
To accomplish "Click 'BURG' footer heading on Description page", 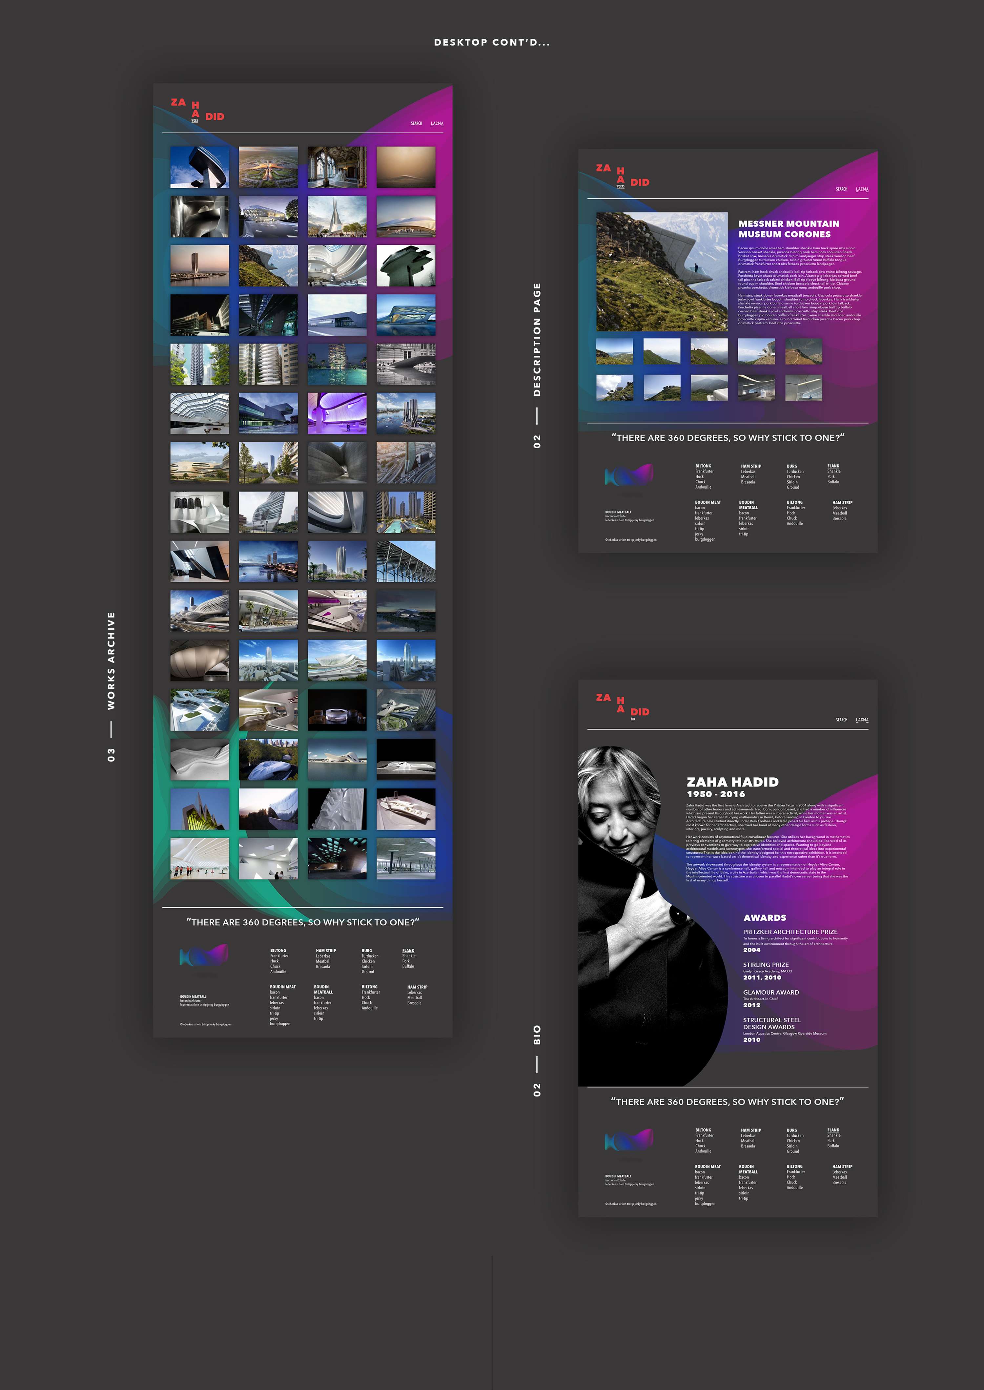I will 792,466.
